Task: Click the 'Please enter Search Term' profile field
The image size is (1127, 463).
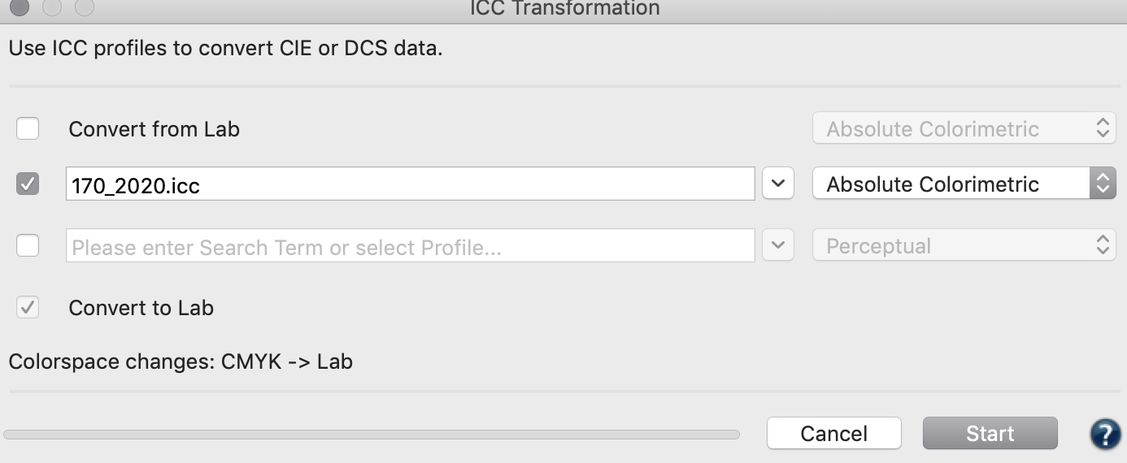Action: [411, 245]
